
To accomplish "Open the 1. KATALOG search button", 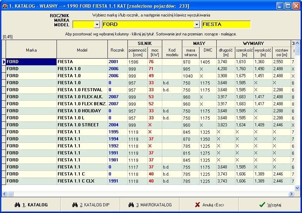I will 31,205.
